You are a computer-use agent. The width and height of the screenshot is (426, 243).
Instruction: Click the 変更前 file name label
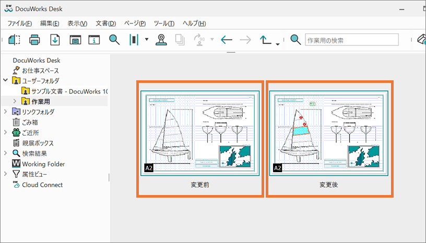click(x=200, y=185)
